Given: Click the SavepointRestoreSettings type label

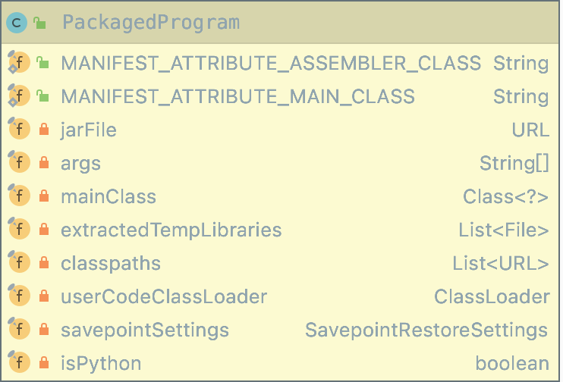Looking at the screenshot, I should tap(426, 330).
